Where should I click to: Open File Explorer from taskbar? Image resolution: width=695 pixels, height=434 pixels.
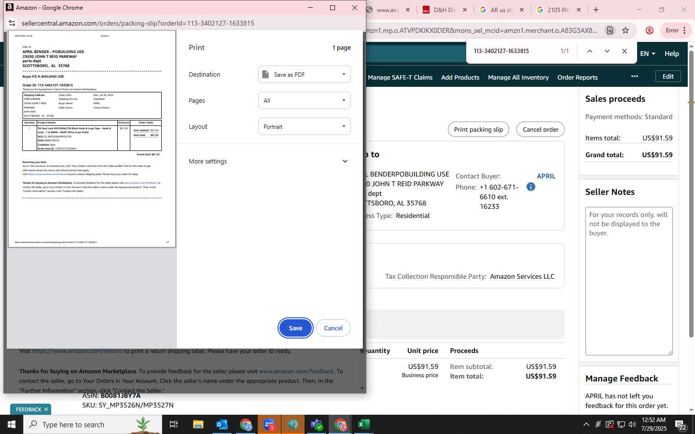coord(198,424)
